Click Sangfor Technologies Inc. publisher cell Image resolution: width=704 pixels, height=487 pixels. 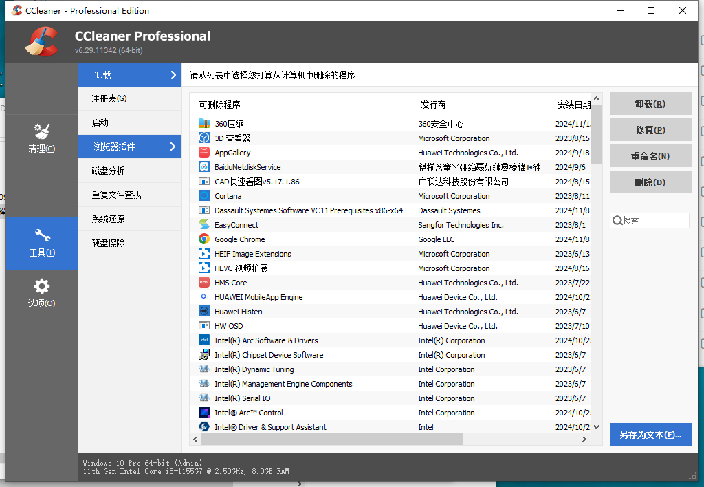461,225
